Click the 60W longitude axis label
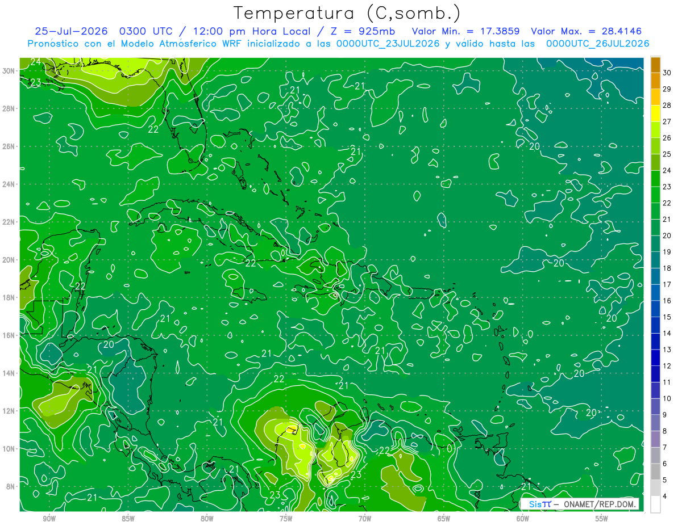The height and width of the screenshot is (526, 682). [x=523, y=519]
